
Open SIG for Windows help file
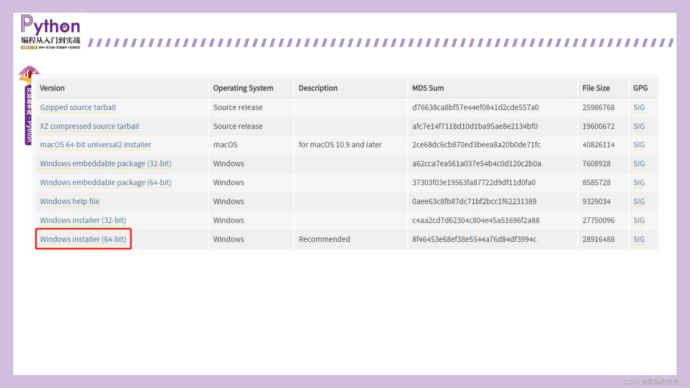click(x=639, y=201)
